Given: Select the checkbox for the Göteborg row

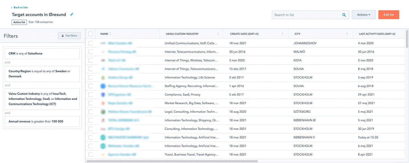Looking at the screenshot, I should (x=91, y=112).
